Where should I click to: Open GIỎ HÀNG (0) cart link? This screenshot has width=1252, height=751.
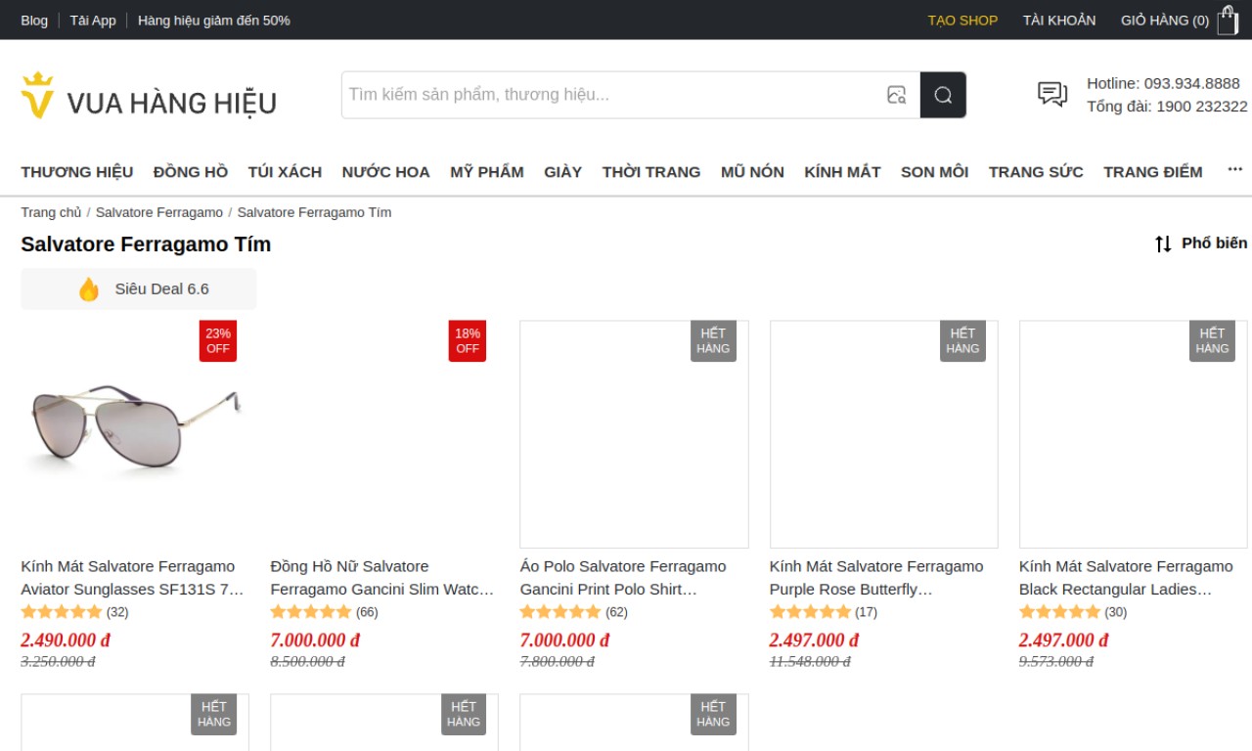coord(1165,21)
